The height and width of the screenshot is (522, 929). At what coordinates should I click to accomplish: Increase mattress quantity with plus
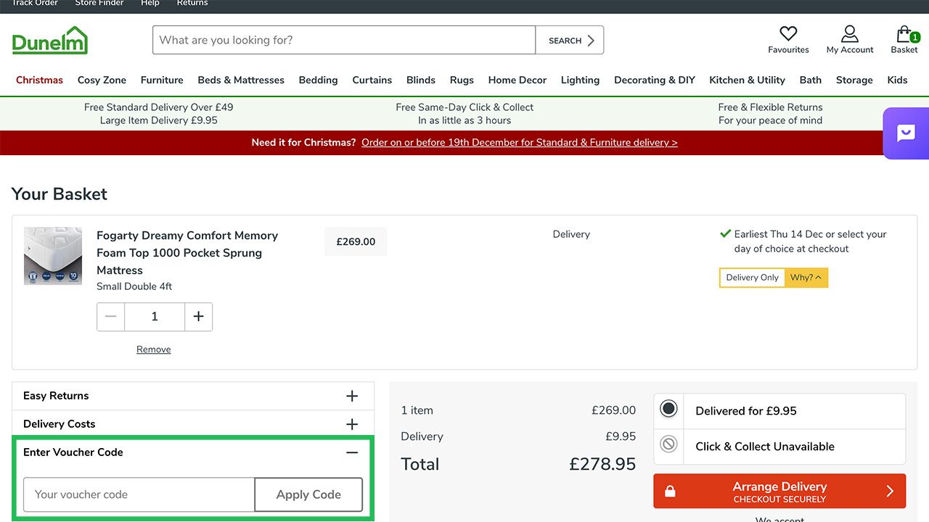(199, 317)
